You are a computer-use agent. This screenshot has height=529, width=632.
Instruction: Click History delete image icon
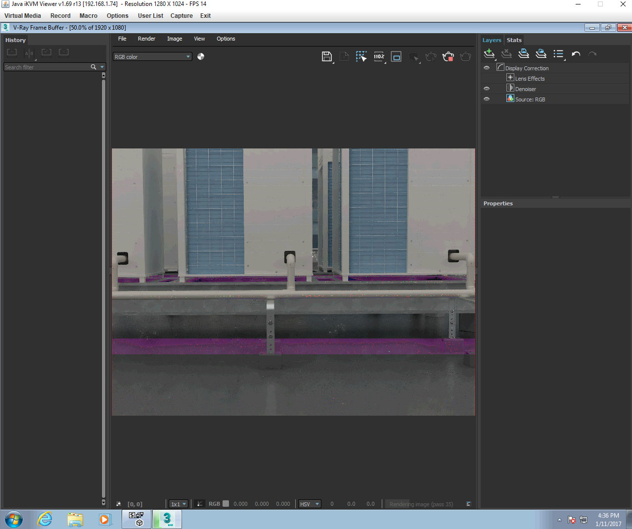pyautogui.click(x=64, y=52)
